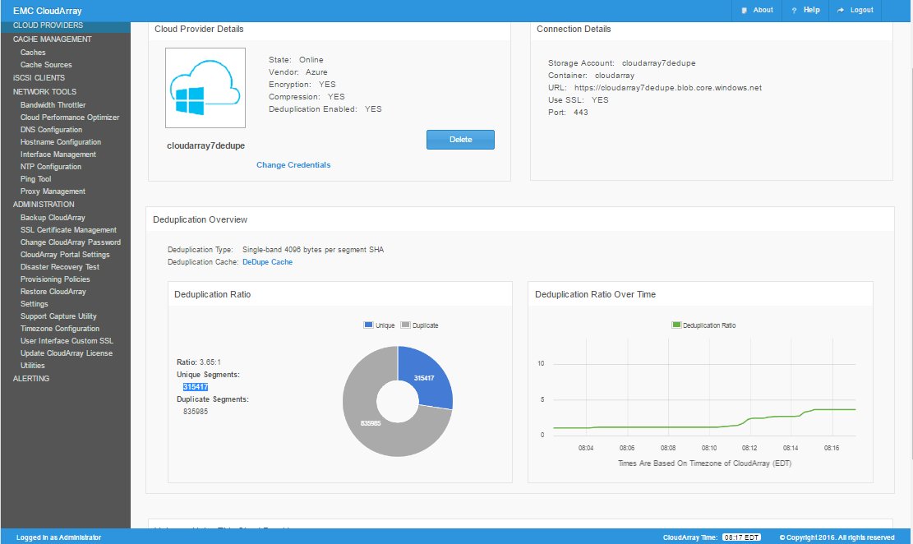Open Settings in the sidebar
This screenshot has width=913, height=544.
(35, 304)
